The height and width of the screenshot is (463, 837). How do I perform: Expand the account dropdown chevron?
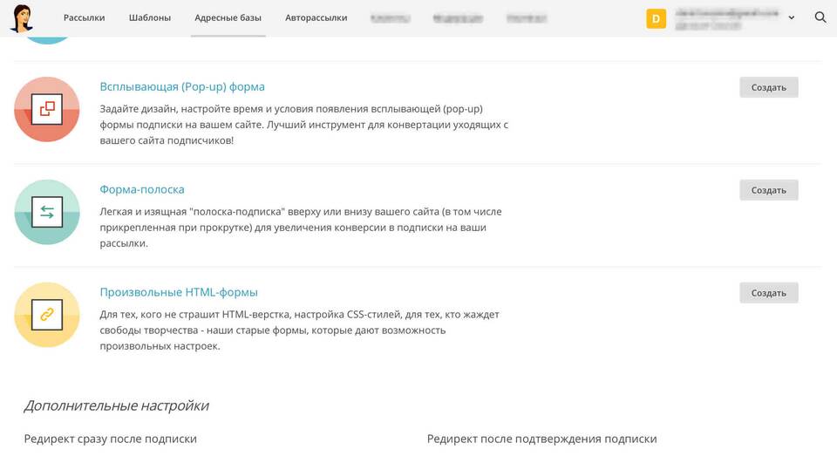point(792,17)
